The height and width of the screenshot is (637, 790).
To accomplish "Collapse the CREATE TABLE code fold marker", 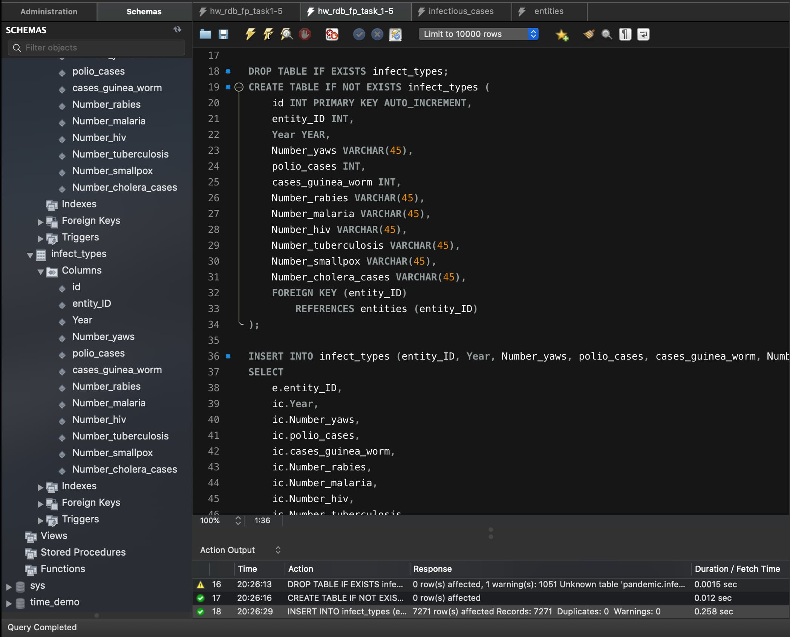I will (x=239, y=87).
